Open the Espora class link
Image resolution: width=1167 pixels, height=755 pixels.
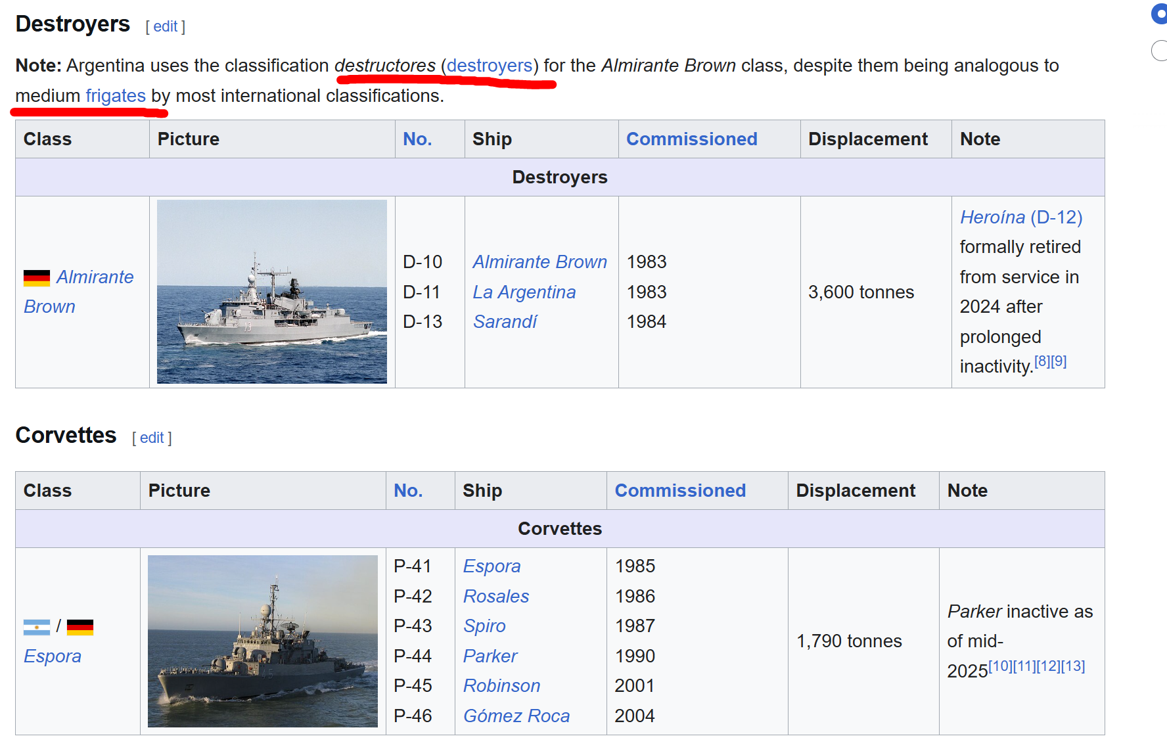click(53, 656)
